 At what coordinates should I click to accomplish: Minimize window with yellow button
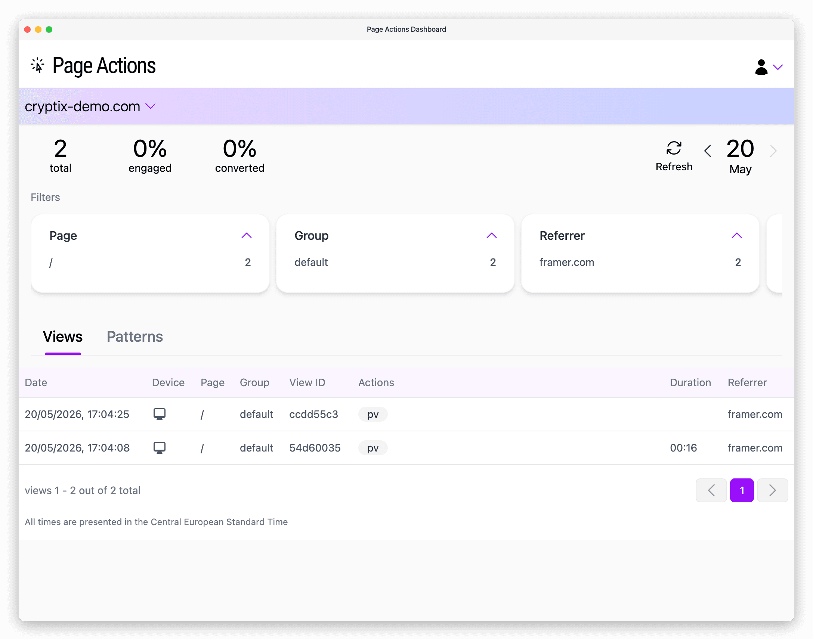[x=38, y=29]
